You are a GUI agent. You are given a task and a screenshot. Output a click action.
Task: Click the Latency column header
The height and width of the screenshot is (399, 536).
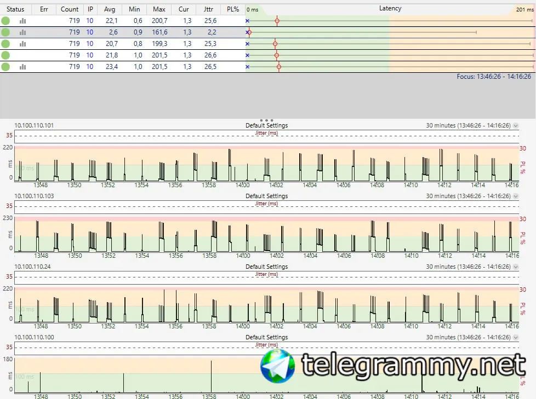point(390,9)
